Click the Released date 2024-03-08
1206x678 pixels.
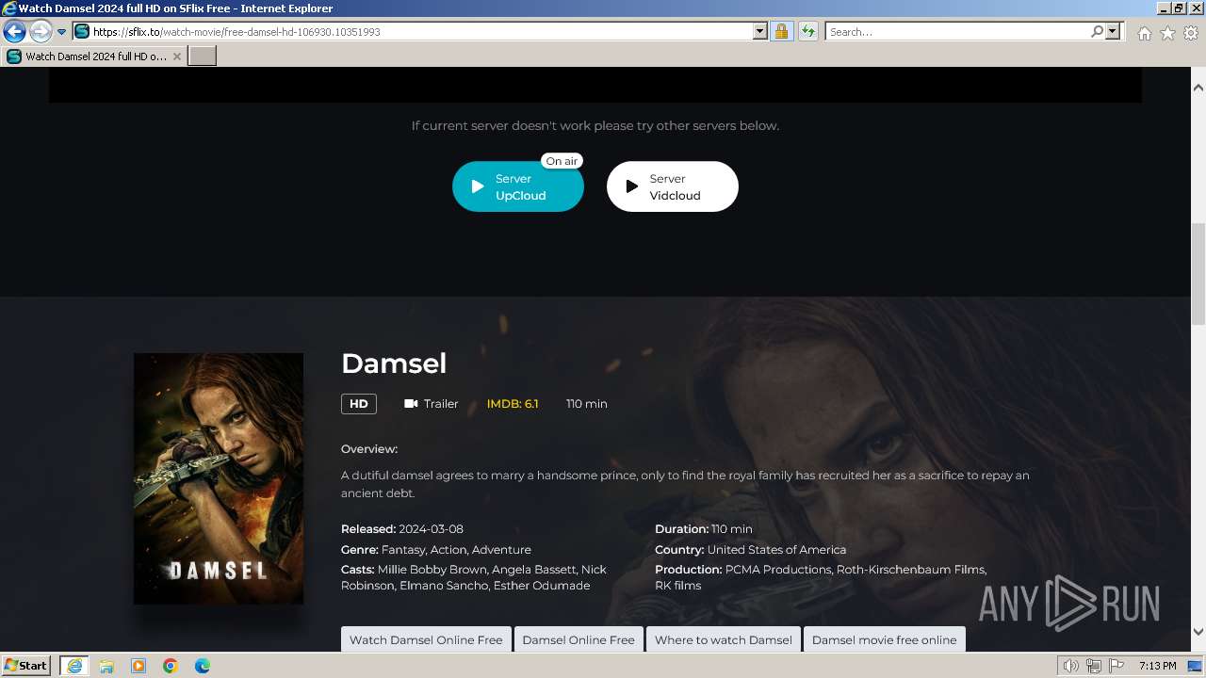pos(431,529)
